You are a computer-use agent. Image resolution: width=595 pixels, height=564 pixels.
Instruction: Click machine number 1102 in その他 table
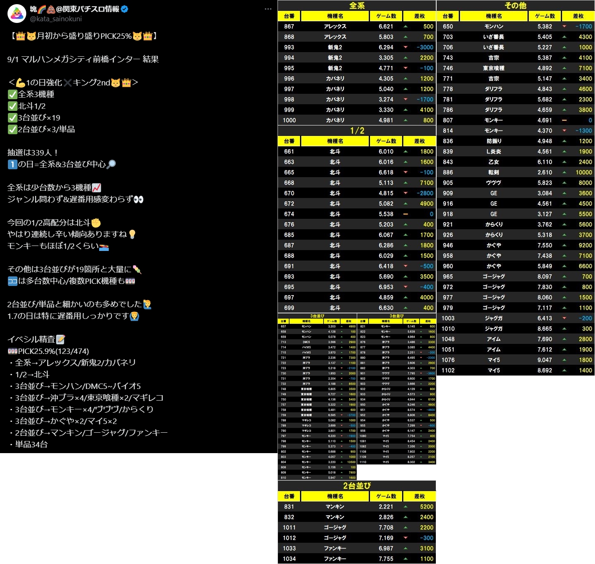click(448, 370)
